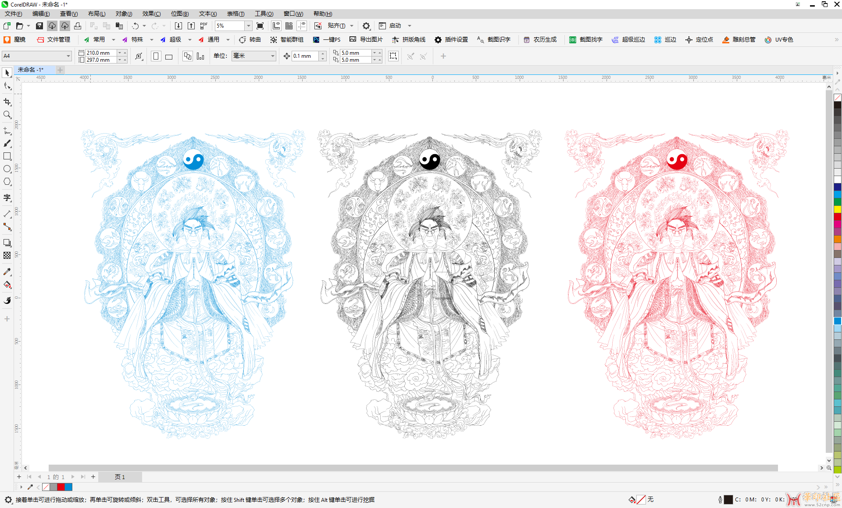
Task: Select the Rectangle tool
Action: pyautogui.click(x=7, y=156)
